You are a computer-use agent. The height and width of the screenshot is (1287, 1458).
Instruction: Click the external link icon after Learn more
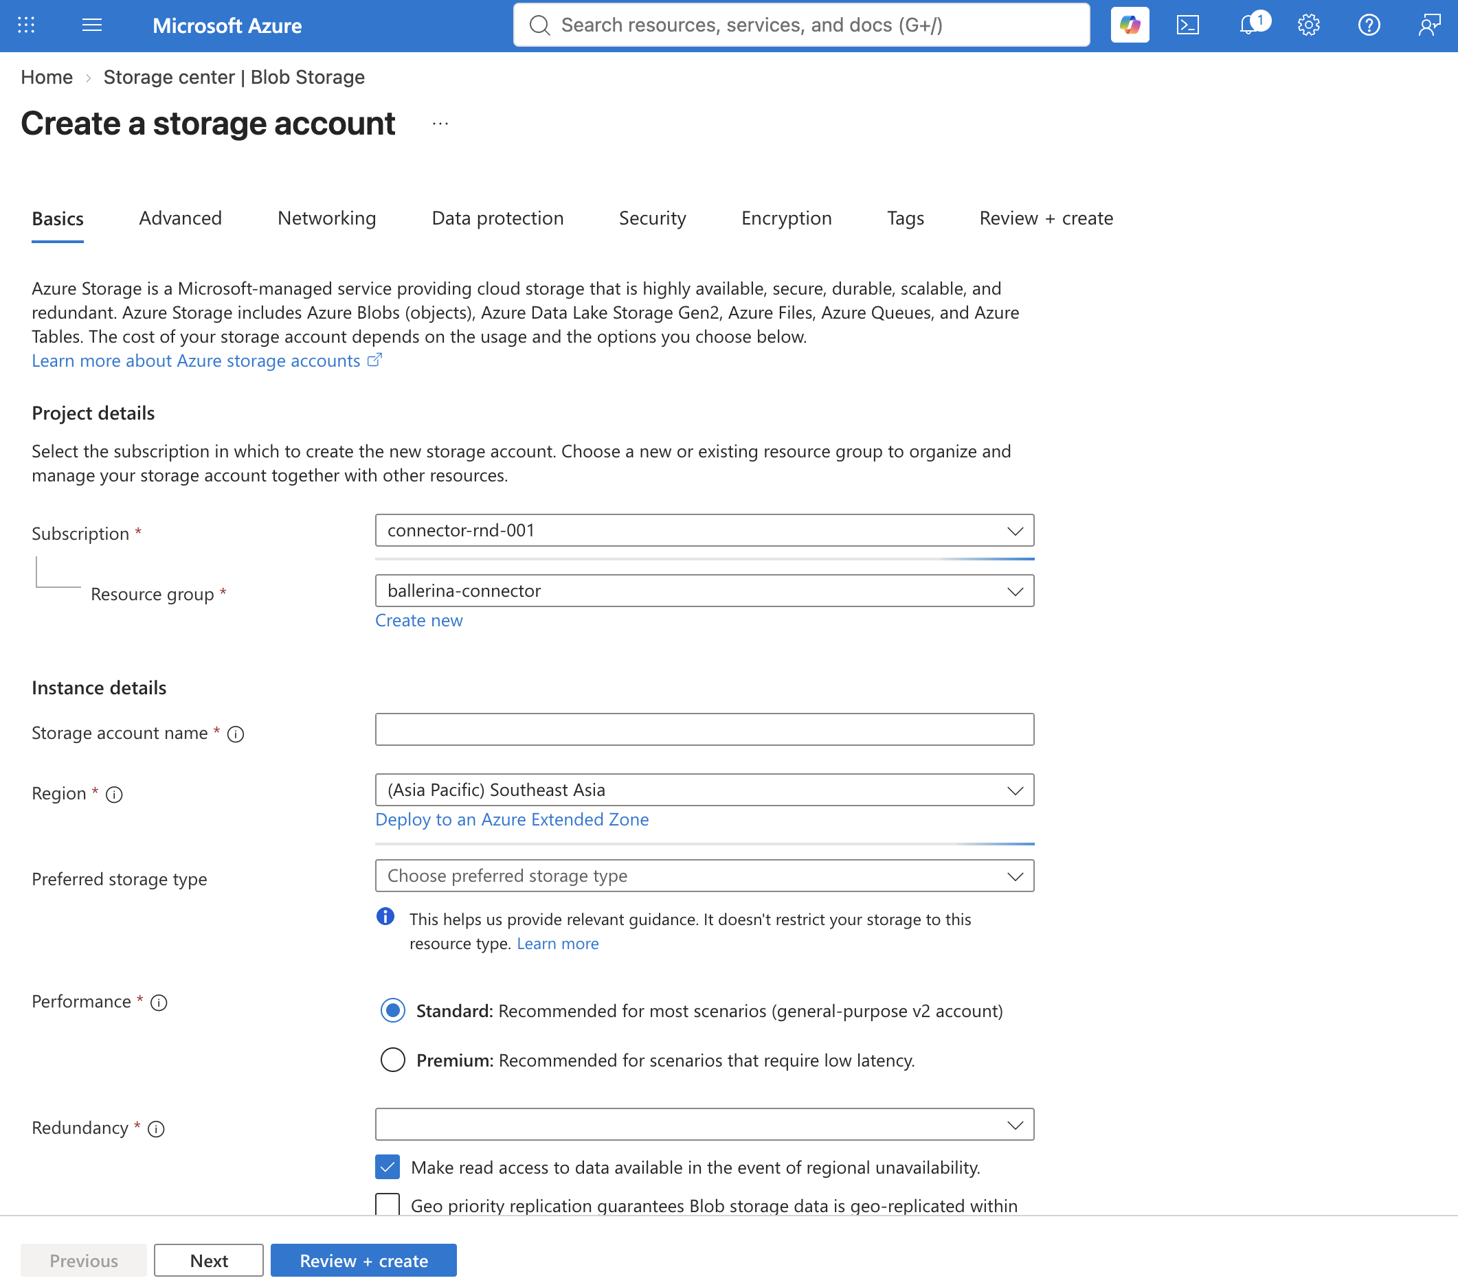click(x=374, y=361)
